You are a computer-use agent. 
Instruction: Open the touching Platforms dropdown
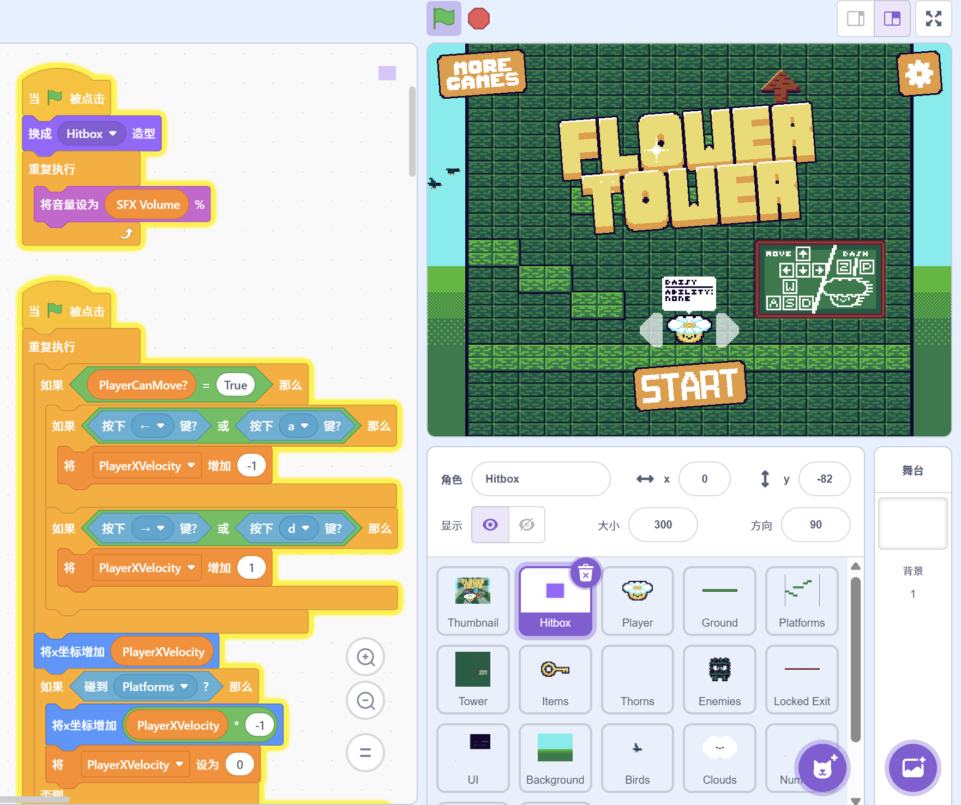click(155, 687)
